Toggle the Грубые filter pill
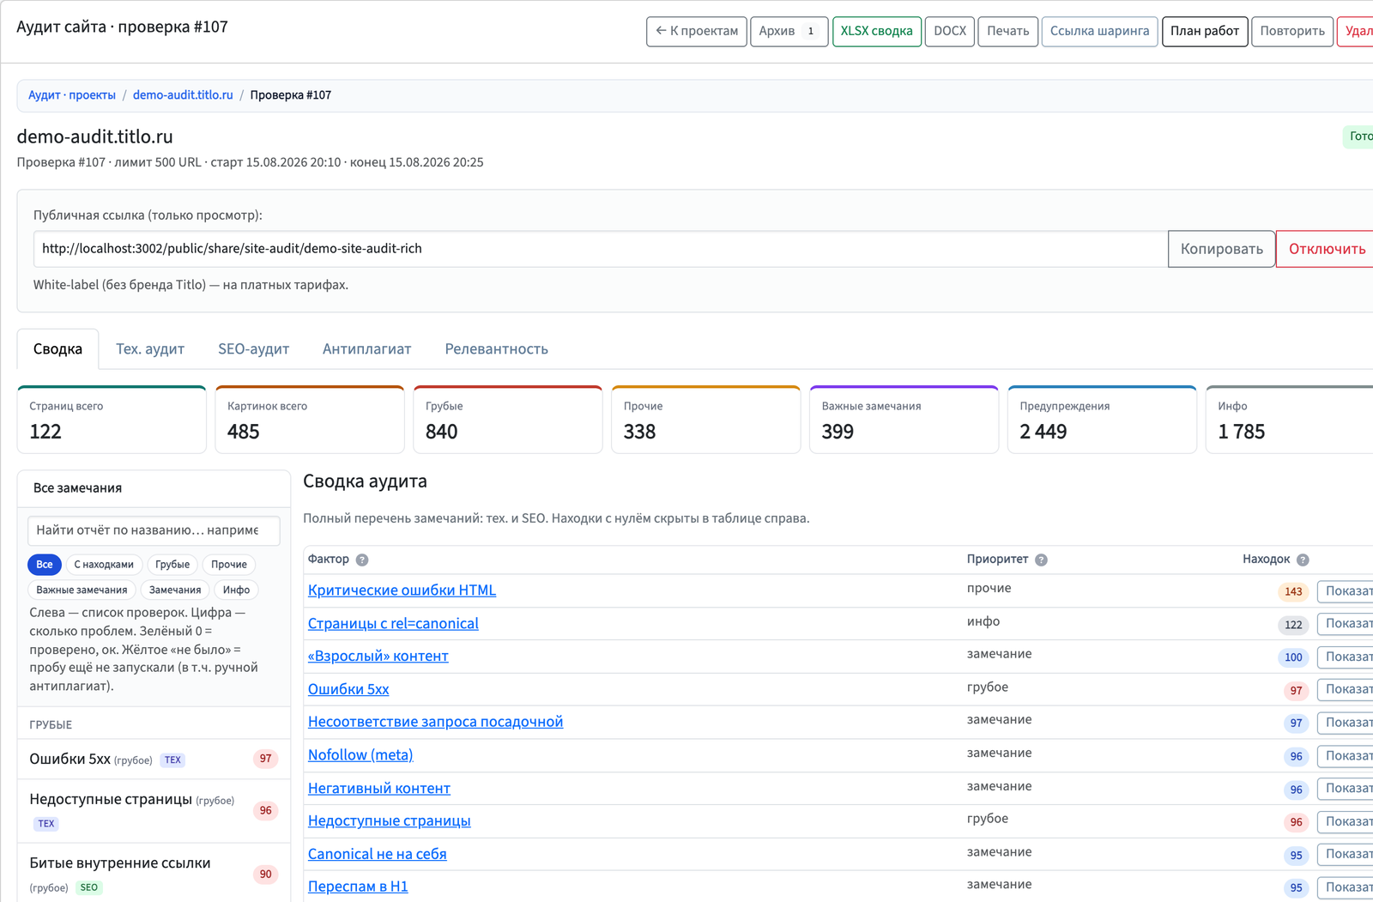This screenshot has width=1373, height=902. tap(172, 564)
